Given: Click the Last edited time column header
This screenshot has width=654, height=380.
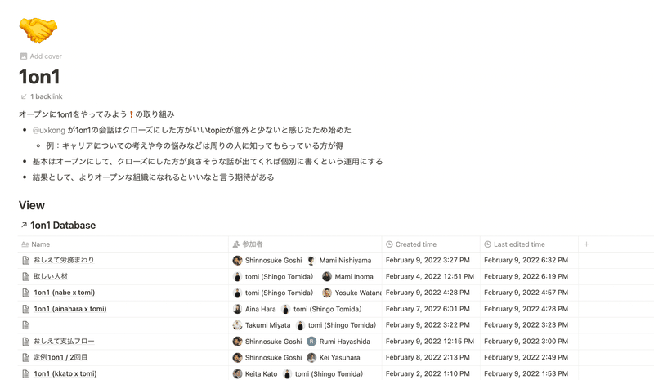Looking at the screenshot, I should click(515, 244).
